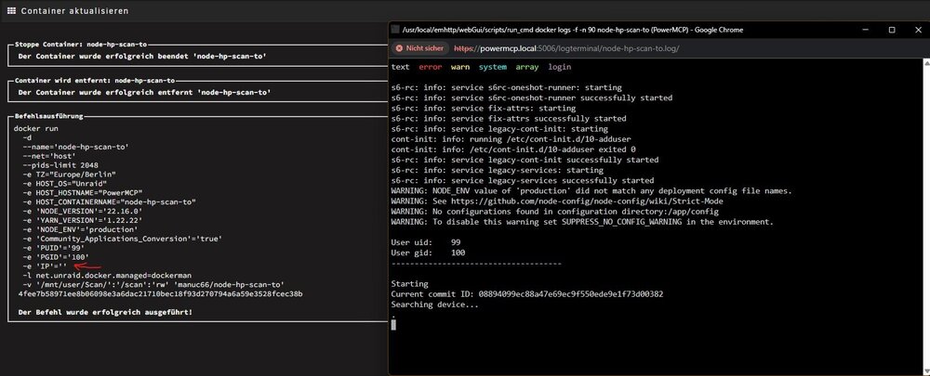
Task: Click the green 'array' legend label
Action: 527,67
